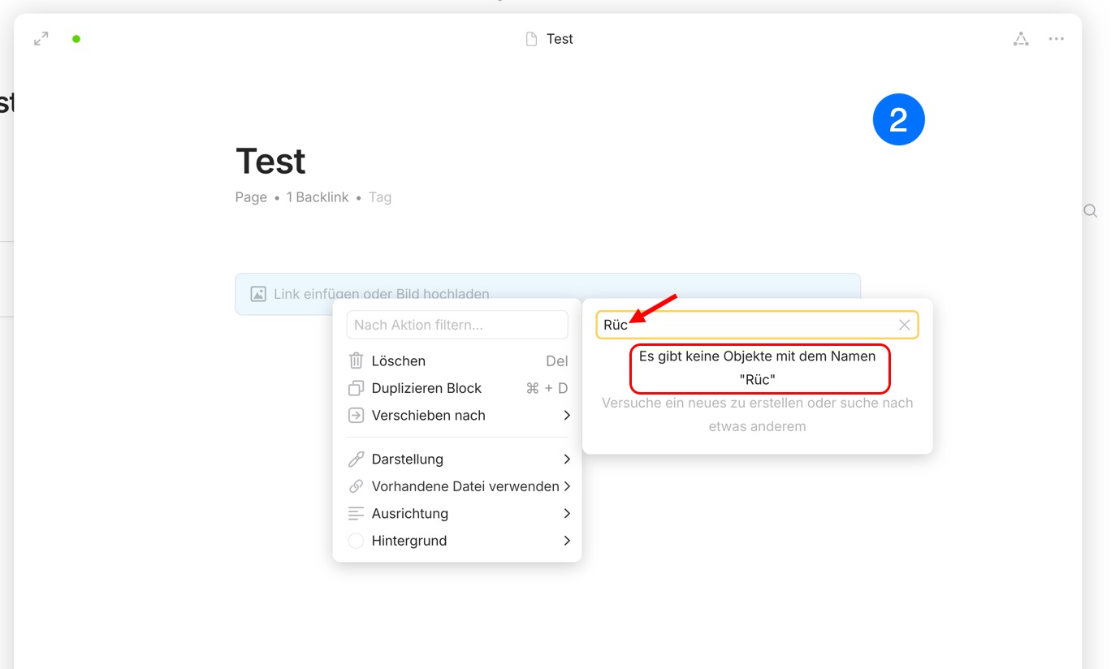Expand the Ausrichtung submenu chevron
Image resolution: width=1111 pixels, height=669 pixels.
point(566,513)
